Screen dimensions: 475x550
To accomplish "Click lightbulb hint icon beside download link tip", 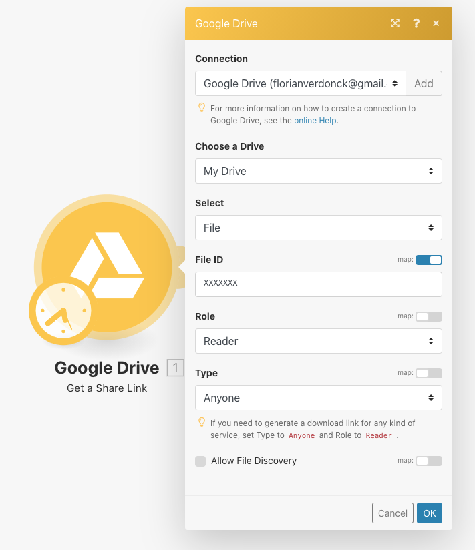I will click(x=202, y=422).
